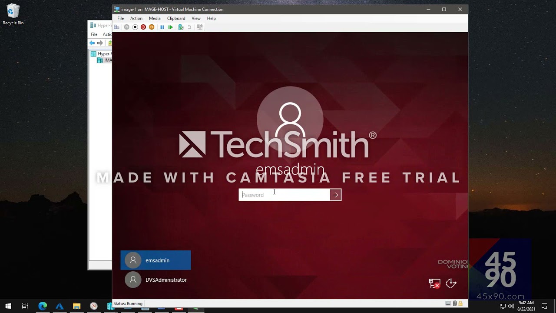Close the Virtual Machine Connection window
Image resolution: width=556 pixels, height=313 pixels.
(x=460, y=9)
